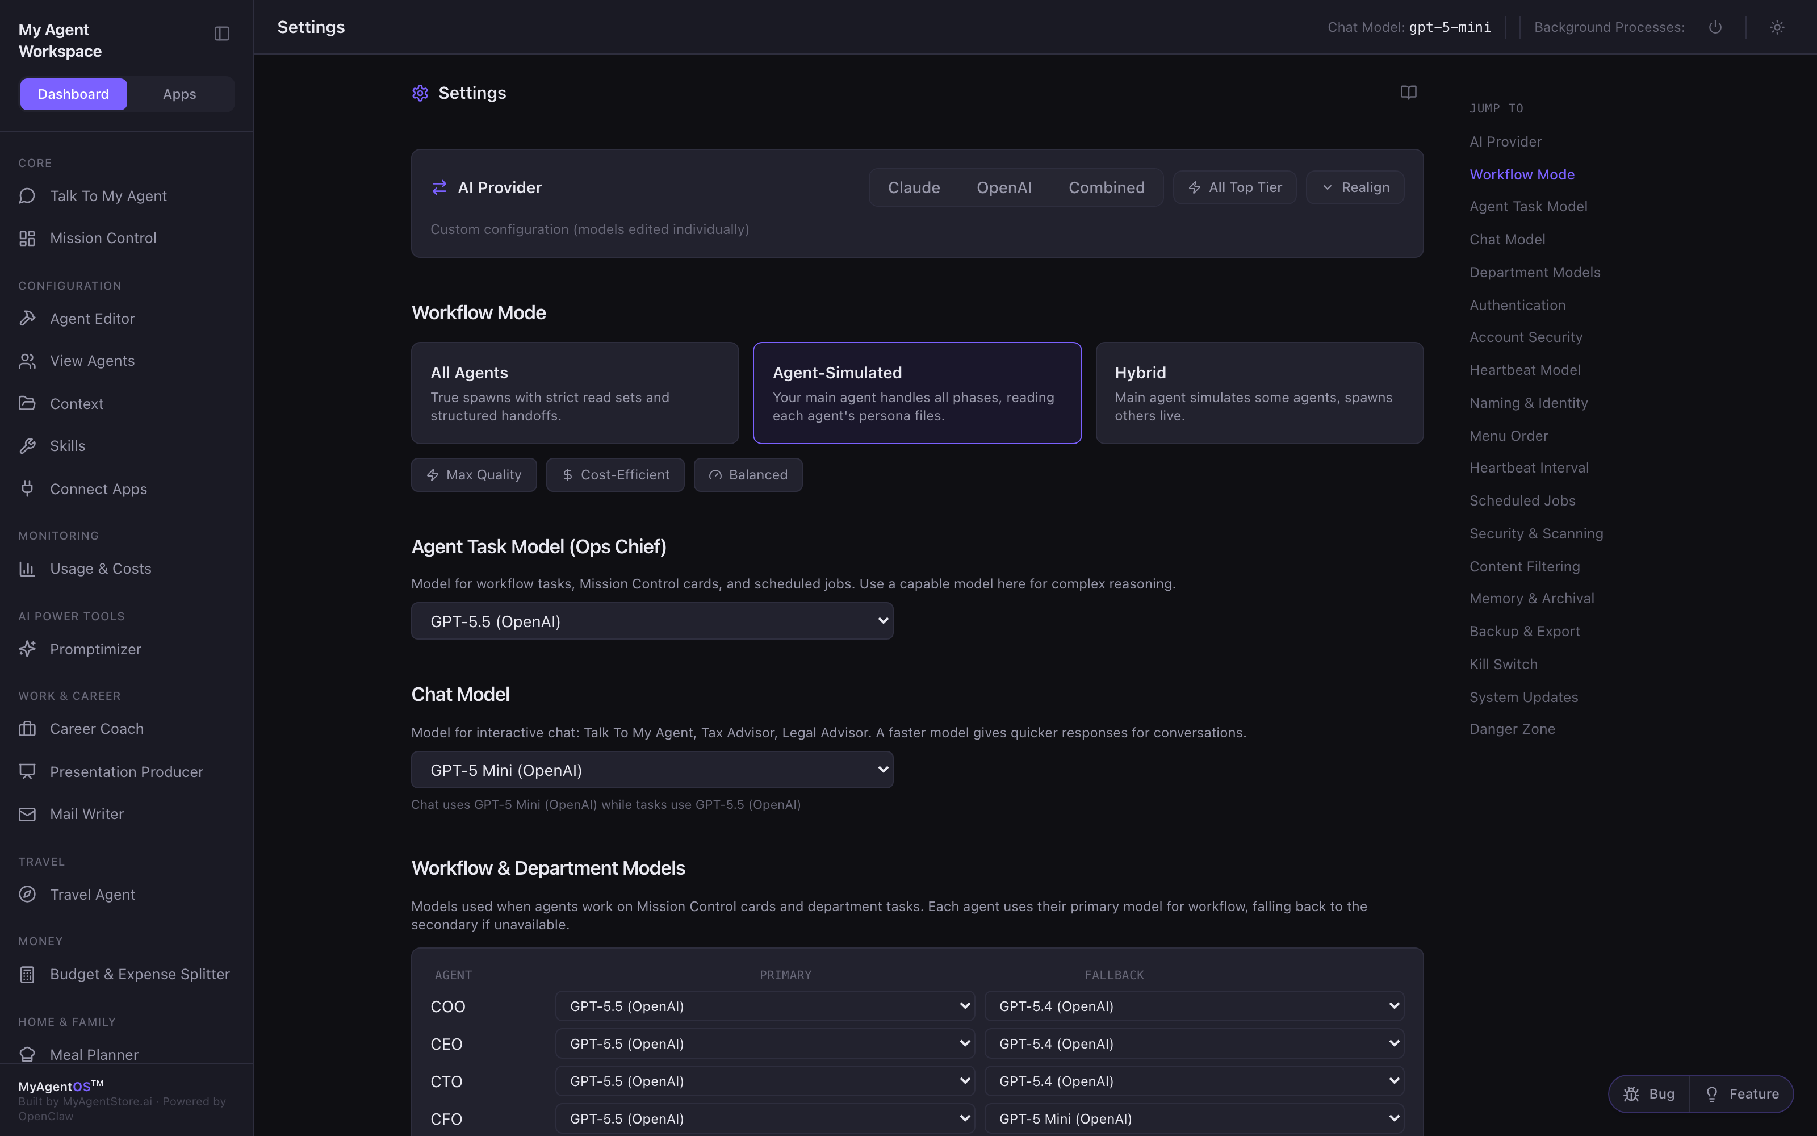Jump to Department Models section

(1535, 272)
